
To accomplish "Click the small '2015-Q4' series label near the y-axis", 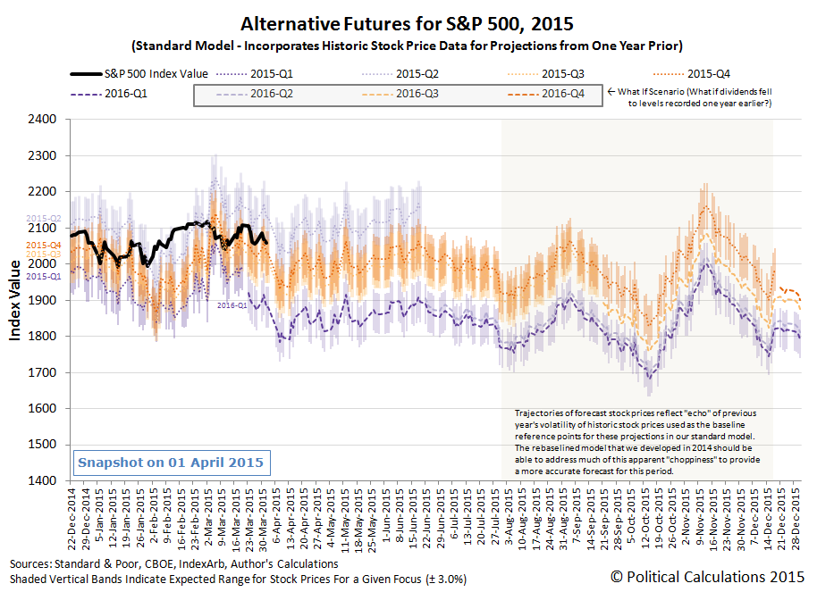I will coord(43,246).
